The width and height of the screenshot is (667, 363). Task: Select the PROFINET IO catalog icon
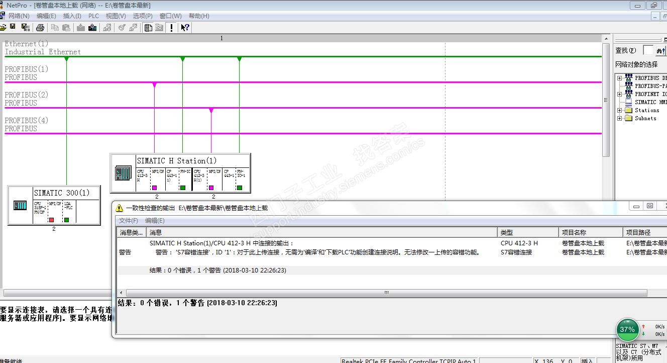click(x=629, y=94)
